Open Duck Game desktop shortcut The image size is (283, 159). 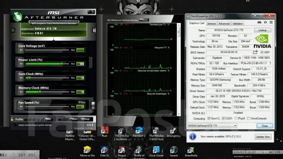pyautogui.click(x=156, y=152)
